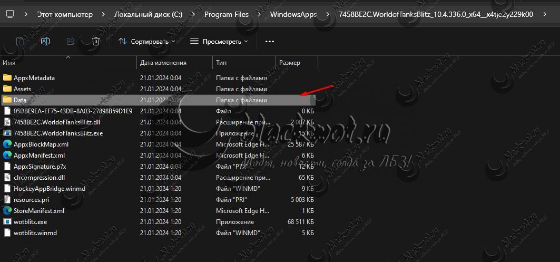Click the computer icon in address bar

10,14
